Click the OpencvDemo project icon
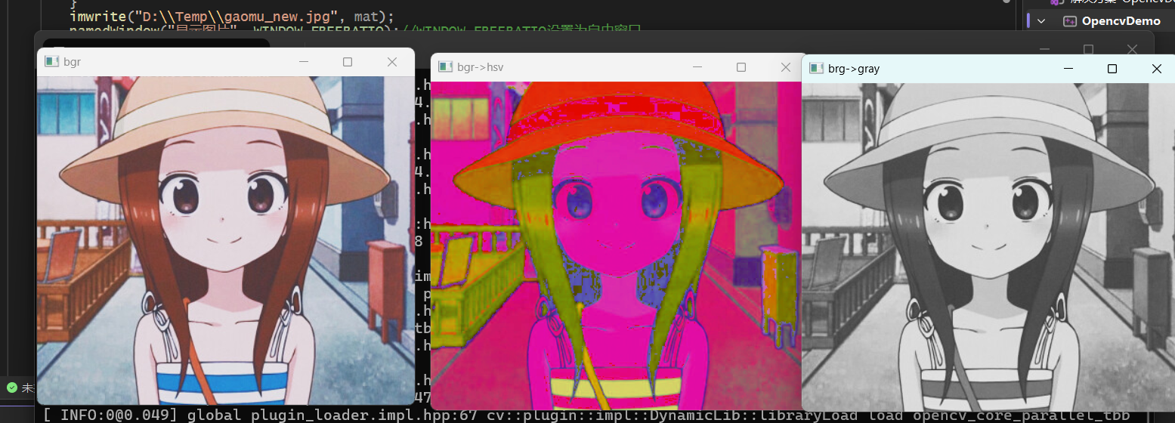 1069,21
